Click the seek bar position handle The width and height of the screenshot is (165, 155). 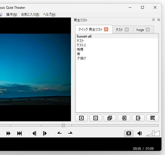click(x=63, y=125)
